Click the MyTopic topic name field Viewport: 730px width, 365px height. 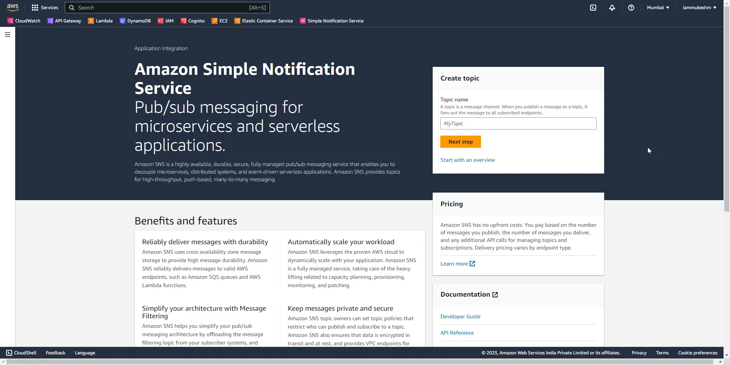point(518,123)
